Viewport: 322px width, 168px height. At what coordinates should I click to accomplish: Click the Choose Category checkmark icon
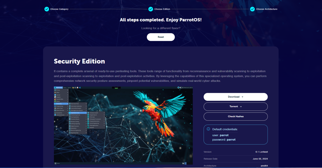point(47,9)
